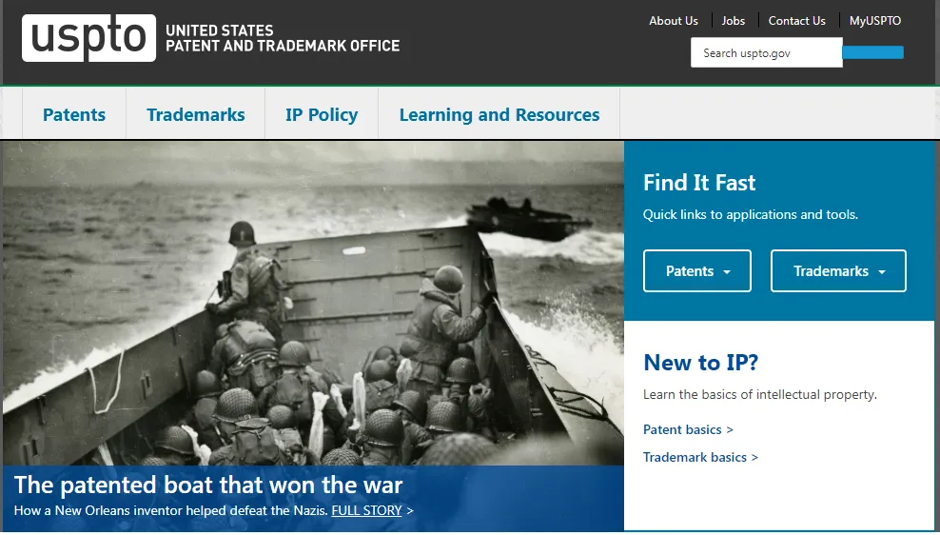Go to the Jobs link
Screen dimensions: 940x535
pyautogui.click(x=734, y=20)
